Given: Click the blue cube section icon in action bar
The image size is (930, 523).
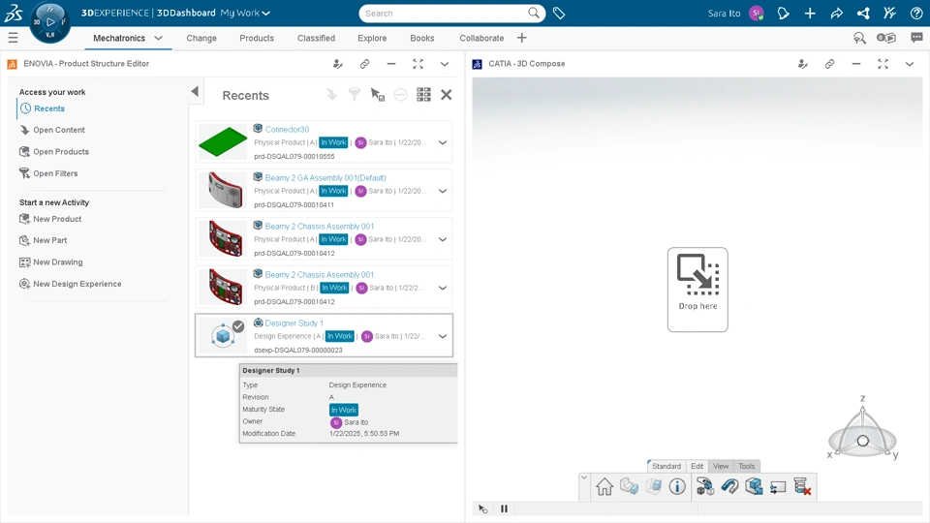Looking at the screenshot, I should pyautogui.click(x=754, y=486).
